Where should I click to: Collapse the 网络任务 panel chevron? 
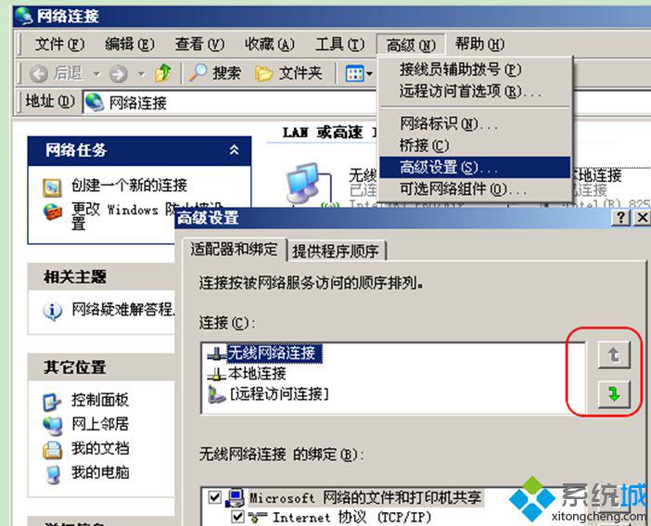pyautogui.click(x=235, y=149)
